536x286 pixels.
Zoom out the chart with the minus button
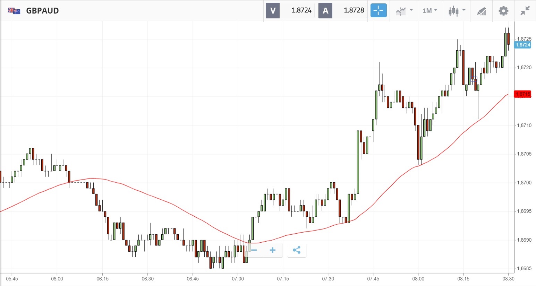point(254,250)
